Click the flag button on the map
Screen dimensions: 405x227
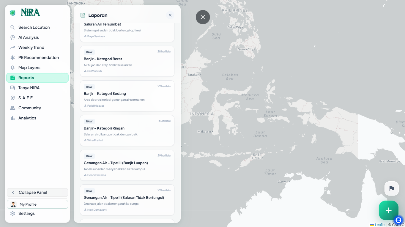point(392,188)
